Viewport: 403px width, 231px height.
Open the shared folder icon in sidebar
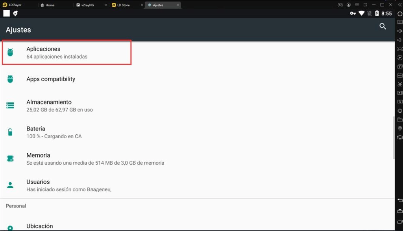point(400,119)
